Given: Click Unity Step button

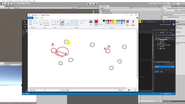Looking at the screenshot, I should pyautogui.click(x=96, y=4).
